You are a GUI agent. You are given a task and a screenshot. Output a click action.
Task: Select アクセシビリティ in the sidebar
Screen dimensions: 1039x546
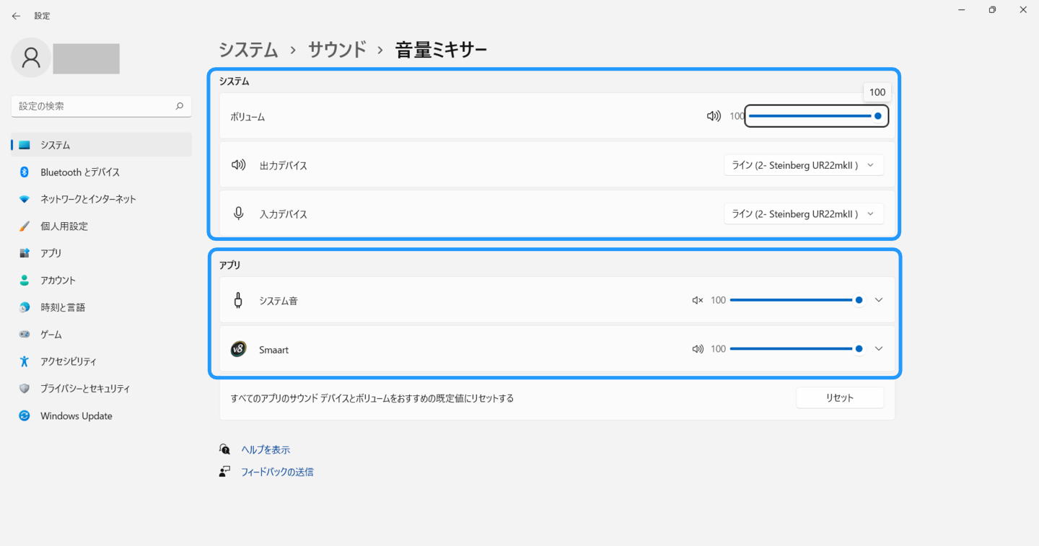point(69,361)
